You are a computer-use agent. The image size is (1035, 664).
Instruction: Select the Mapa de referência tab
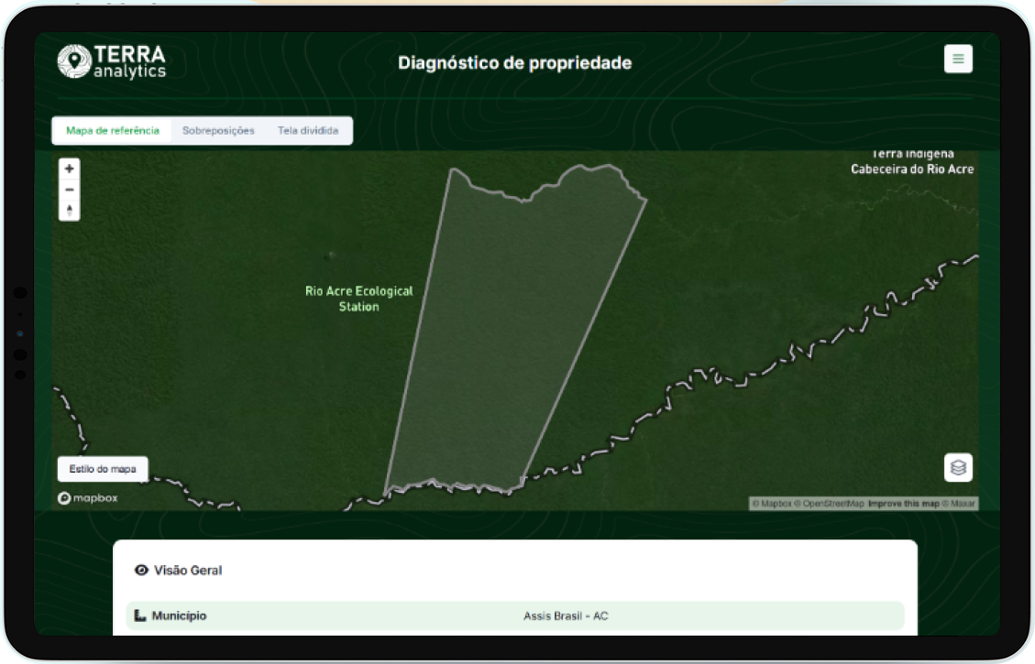point(113,131)
